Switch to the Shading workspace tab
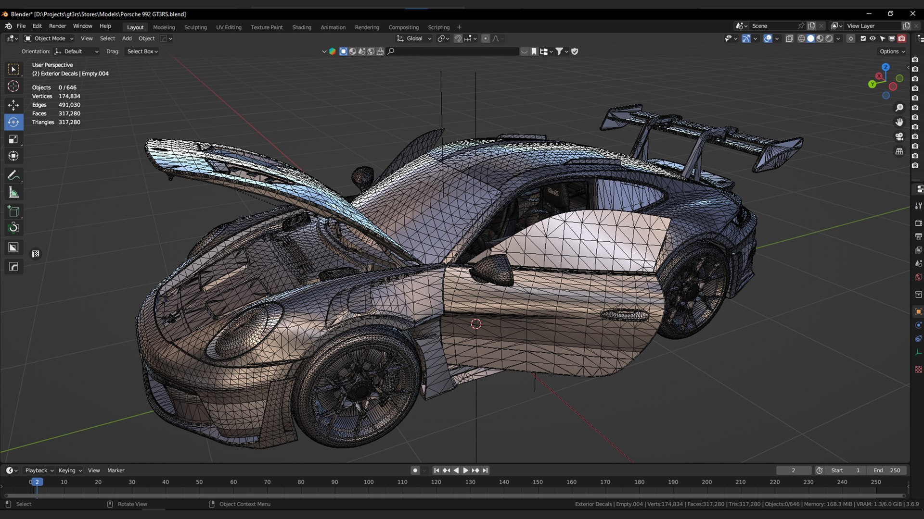This screenshot has height=519, width=924. (x=302, y=27)
